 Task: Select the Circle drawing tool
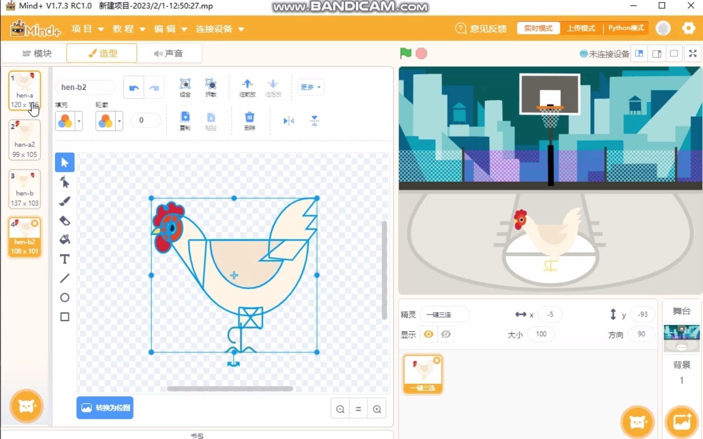tap(65, 297)
